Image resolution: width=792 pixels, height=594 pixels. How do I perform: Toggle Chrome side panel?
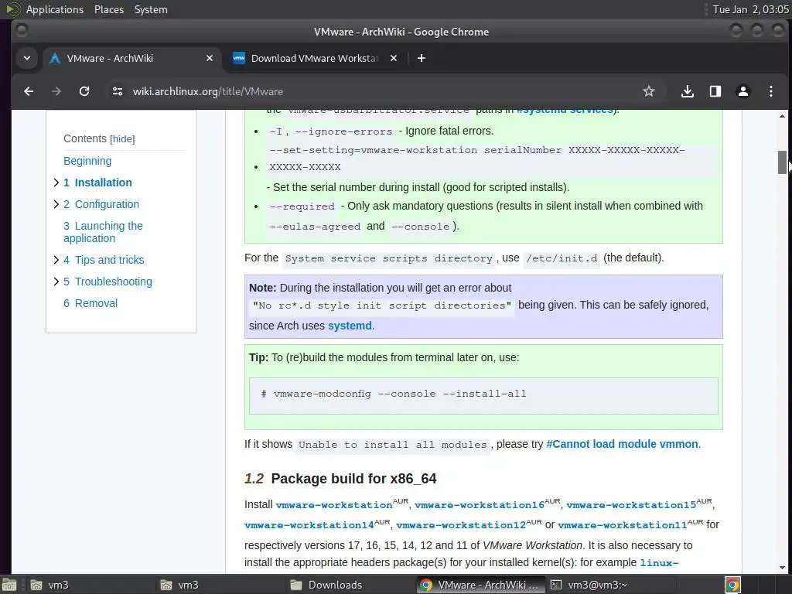click(x=715, y=91)
